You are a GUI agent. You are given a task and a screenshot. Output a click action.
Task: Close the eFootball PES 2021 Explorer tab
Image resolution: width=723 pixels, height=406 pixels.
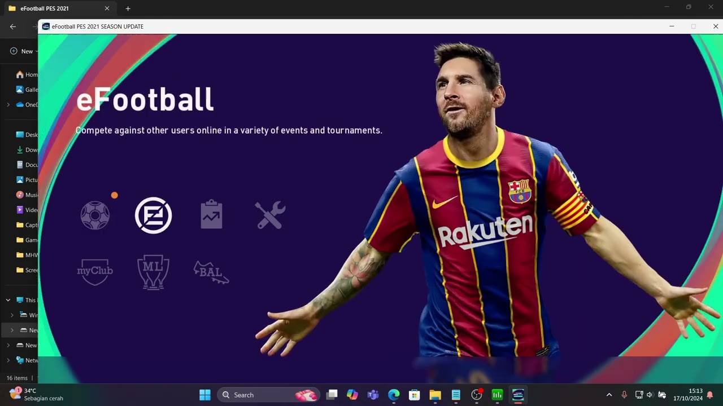coord(107,8)
